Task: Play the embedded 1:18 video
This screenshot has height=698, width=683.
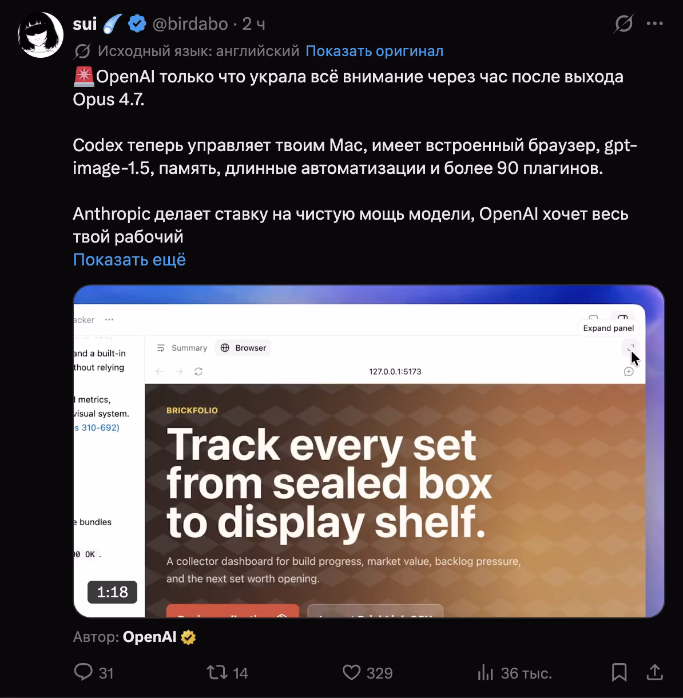Action: coord(369,451)
